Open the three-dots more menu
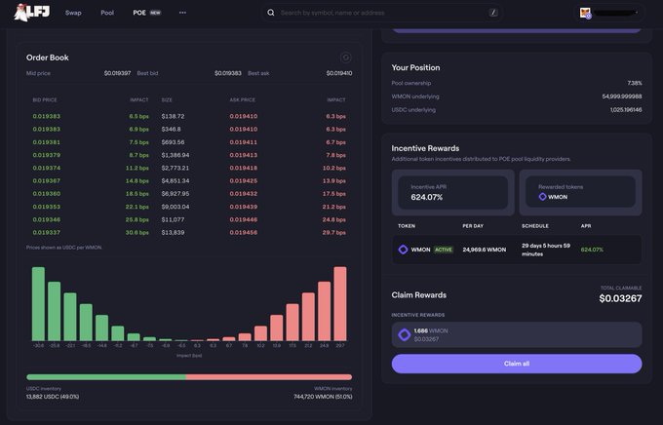This screenshot has height=425, width=663. [182, 13]
